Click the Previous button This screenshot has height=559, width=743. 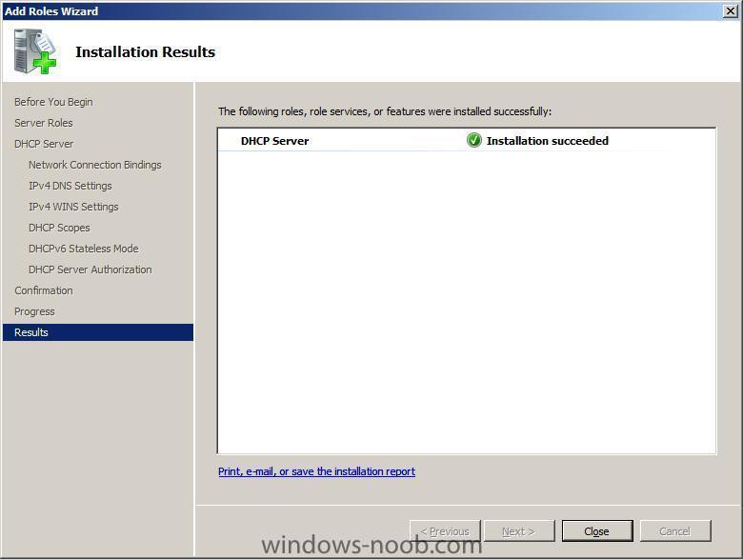[x=445, y=531]
